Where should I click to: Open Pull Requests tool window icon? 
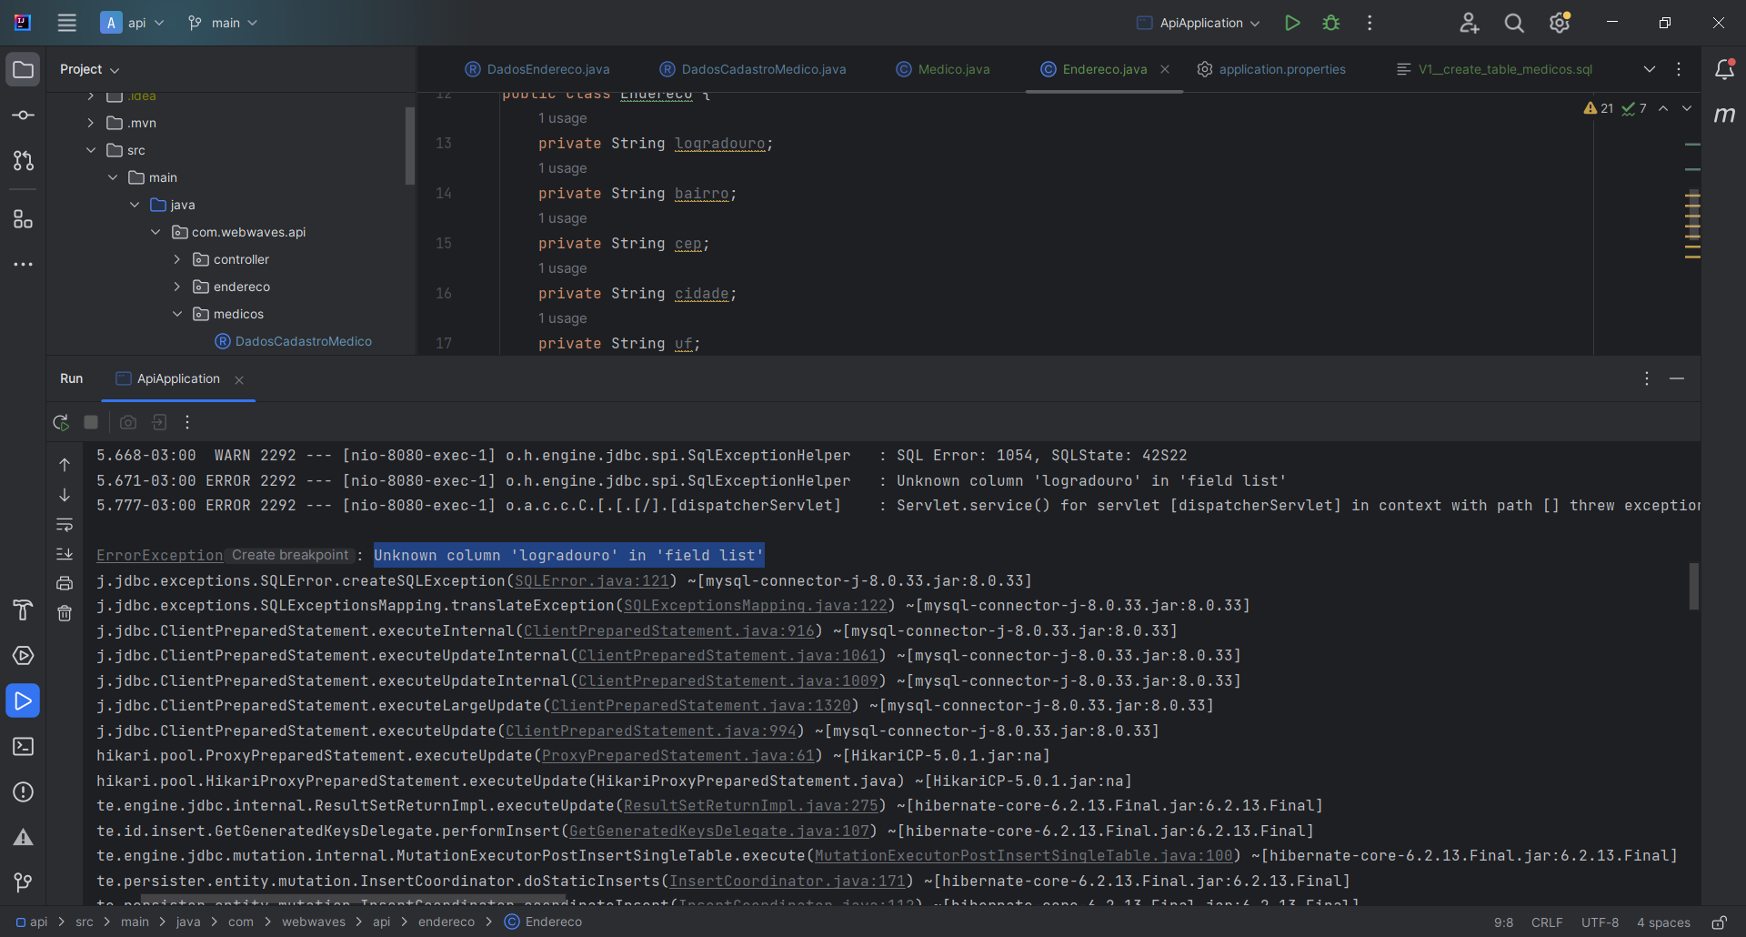23,161
